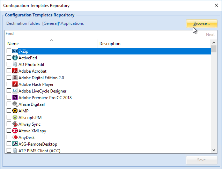Tick the Allway Sync checkbox
222x169 pixels.
tap(9, 124)
